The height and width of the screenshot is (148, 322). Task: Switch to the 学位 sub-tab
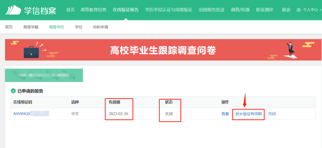pos(78,27)
